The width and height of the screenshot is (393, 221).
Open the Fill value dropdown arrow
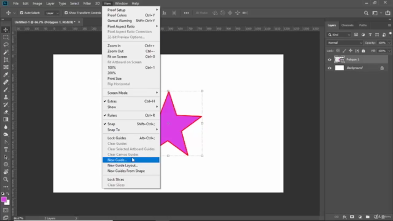389,51
